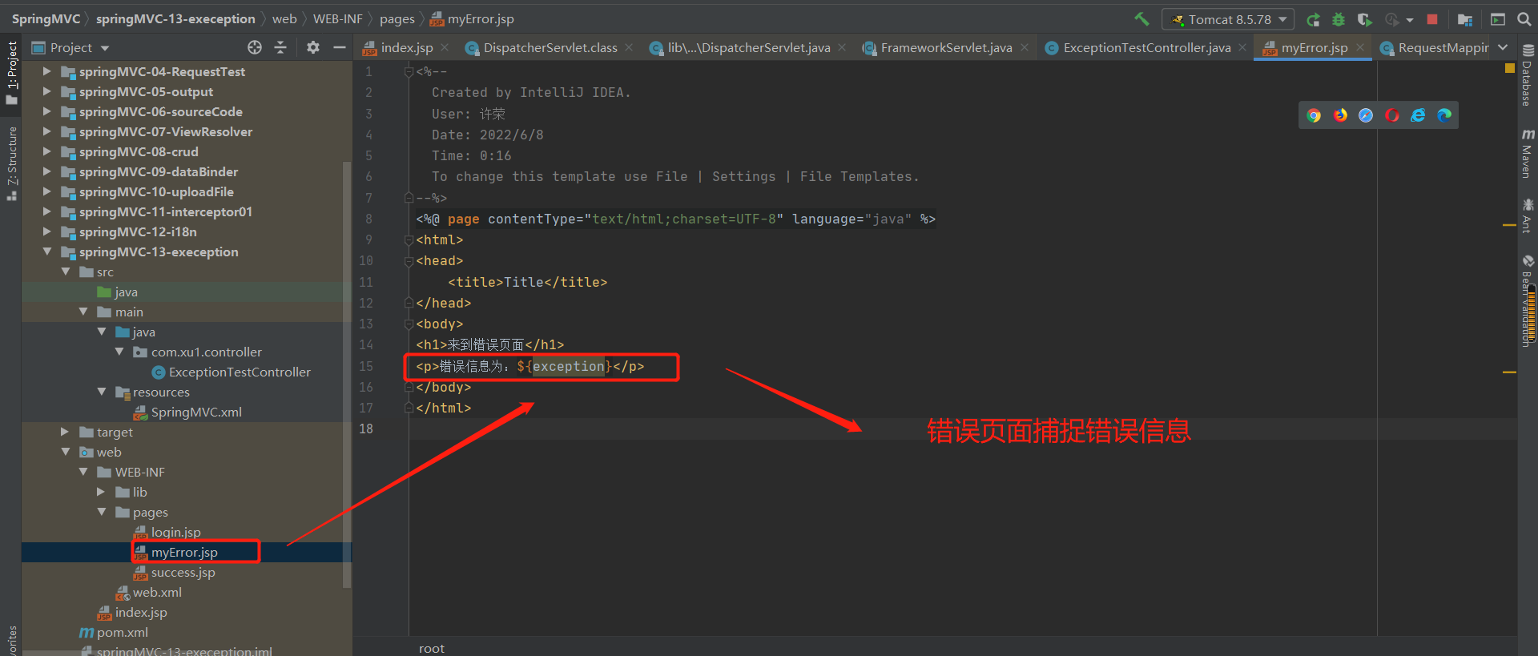Run with Coverage using the shield icon
1538x656 pixels.
[x=1364, y=19]
